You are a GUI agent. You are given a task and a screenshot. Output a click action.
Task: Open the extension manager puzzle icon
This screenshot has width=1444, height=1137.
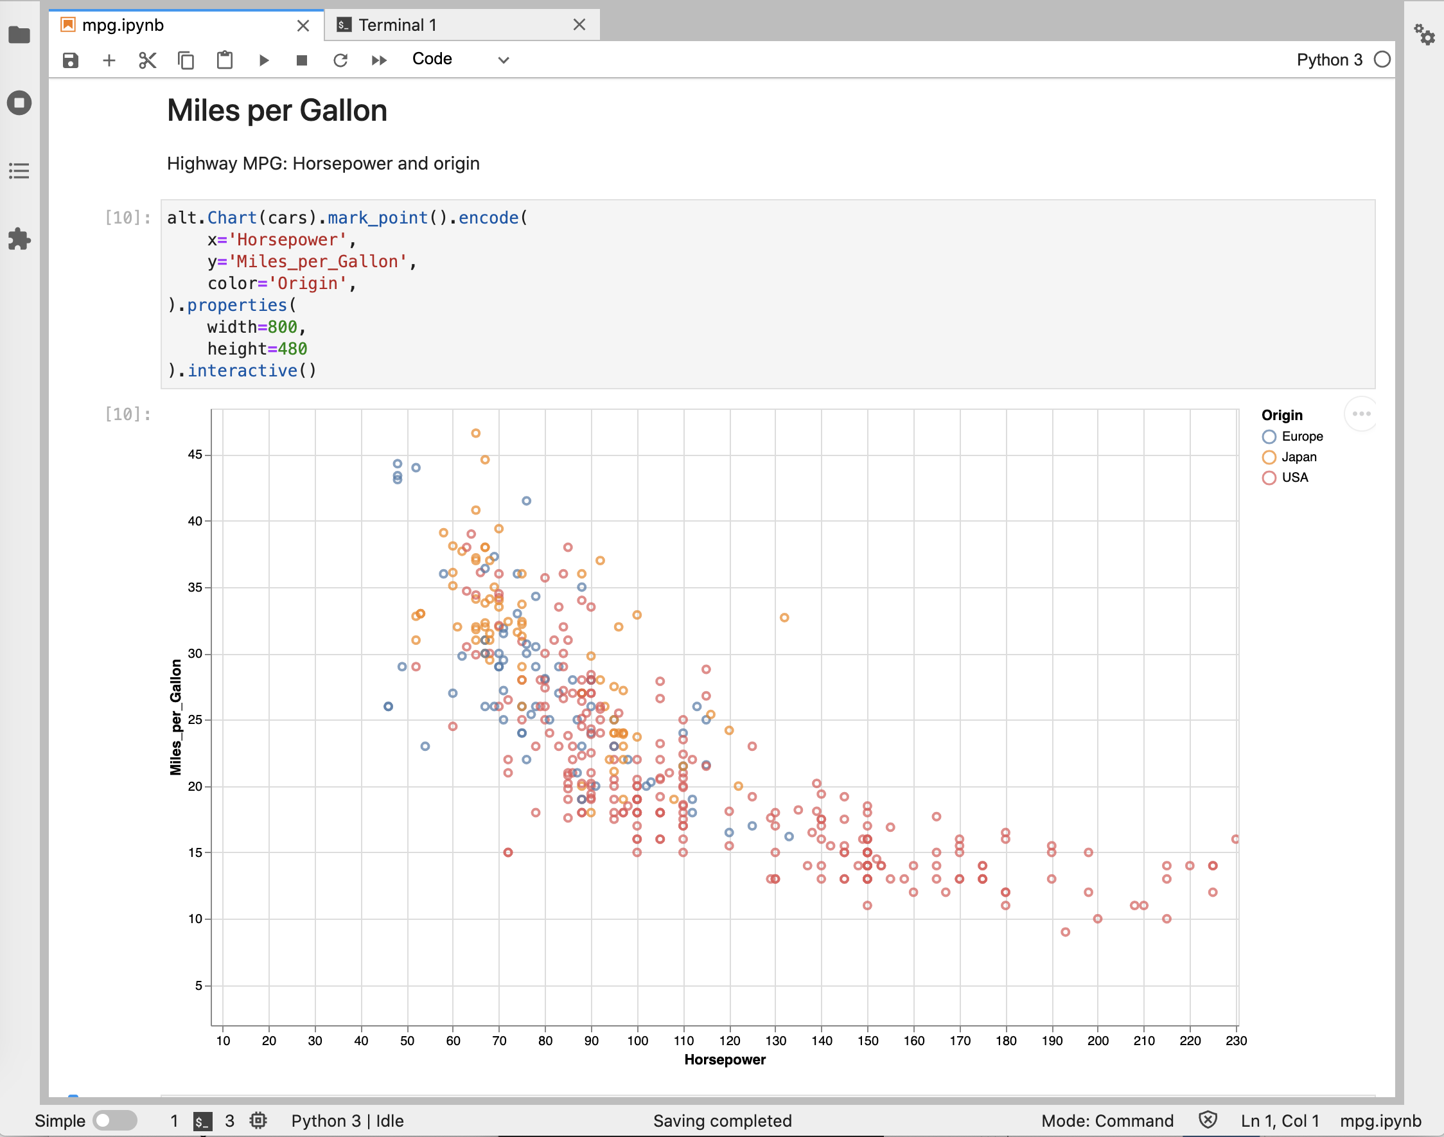[x=19, y=239]
